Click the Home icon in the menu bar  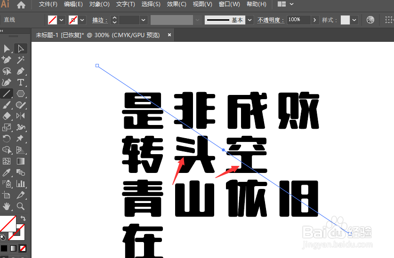(x=21, y=5)
